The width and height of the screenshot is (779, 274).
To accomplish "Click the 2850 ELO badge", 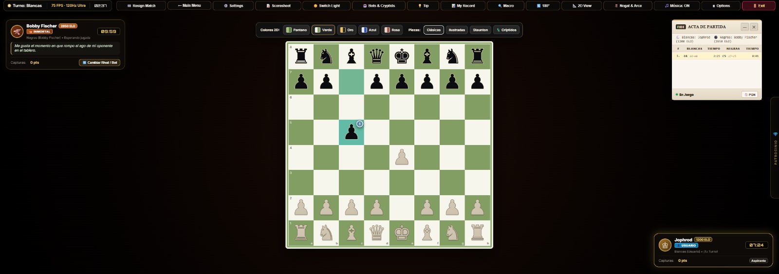I will (68, 26).
